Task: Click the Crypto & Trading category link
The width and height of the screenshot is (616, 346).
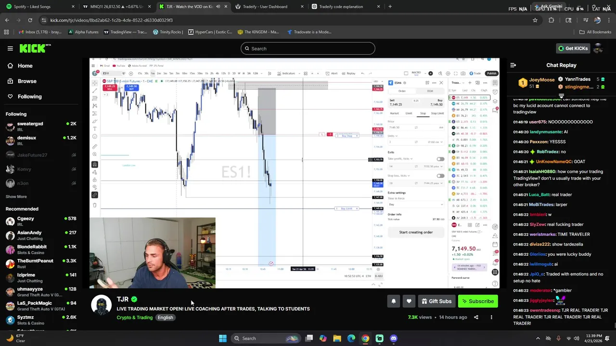Action: point(134,318)
